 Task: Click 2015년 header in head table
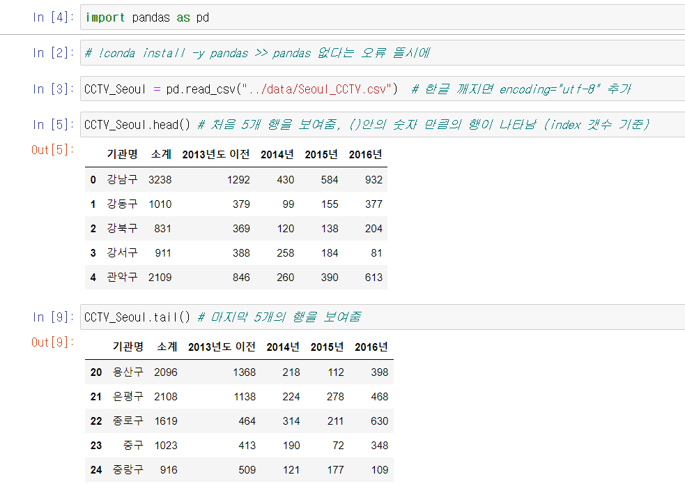click(321, 154)
